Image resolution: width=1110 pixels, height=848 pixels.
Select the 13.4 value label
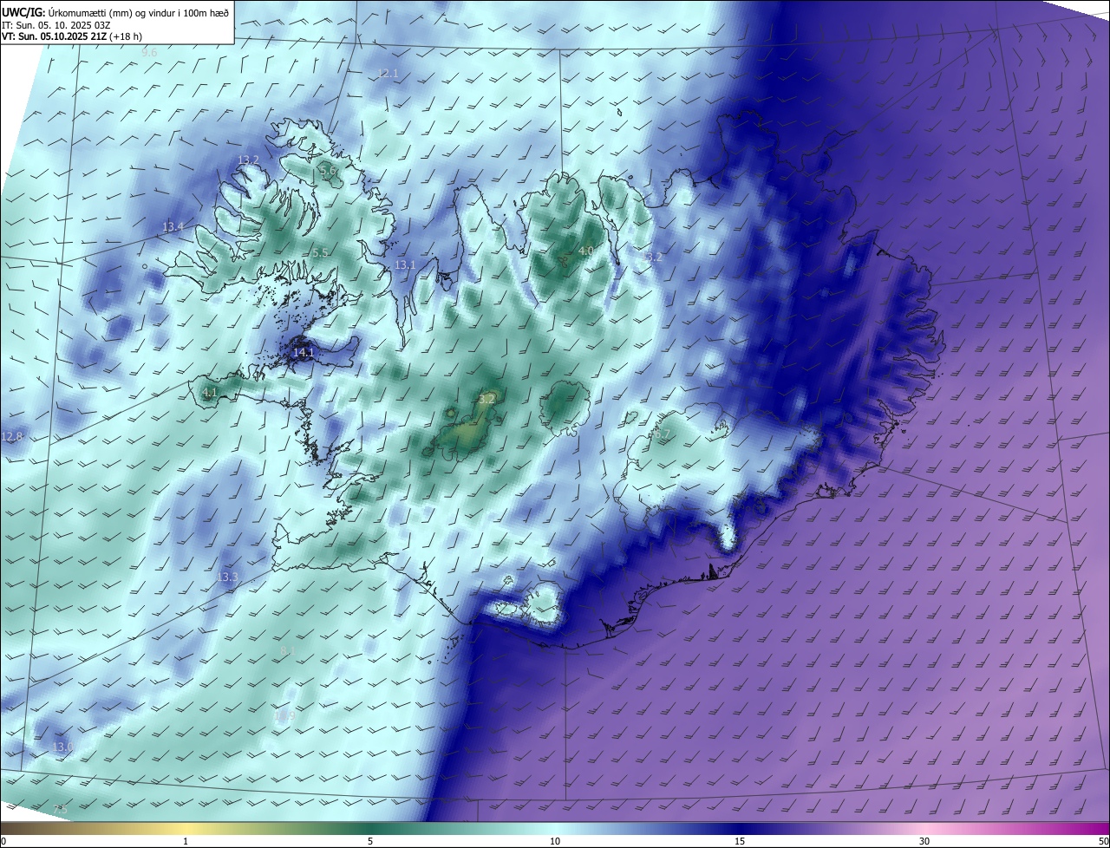coord(173,227)
